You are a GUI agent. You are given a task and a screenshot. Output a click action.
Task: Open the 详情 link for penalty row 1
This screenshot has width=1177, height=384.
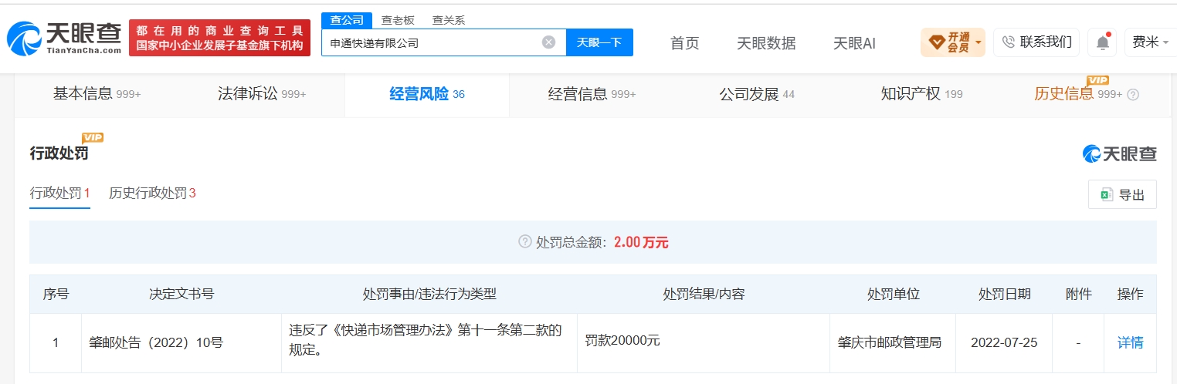pyautogui.click(x=1130, y=342)
